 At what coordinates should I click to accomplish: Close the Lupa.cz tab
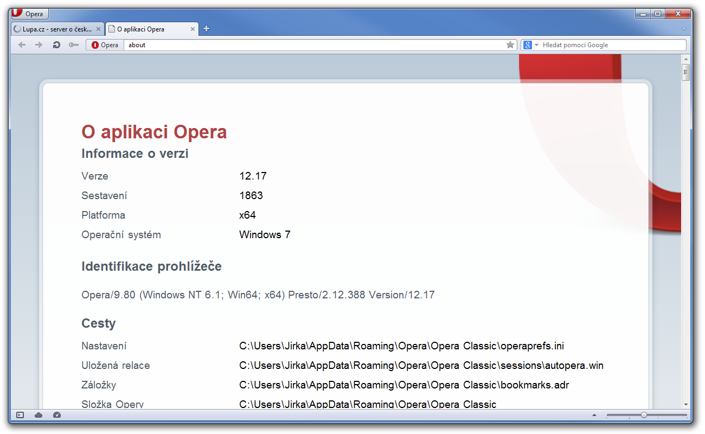click(x=98, y=29)
